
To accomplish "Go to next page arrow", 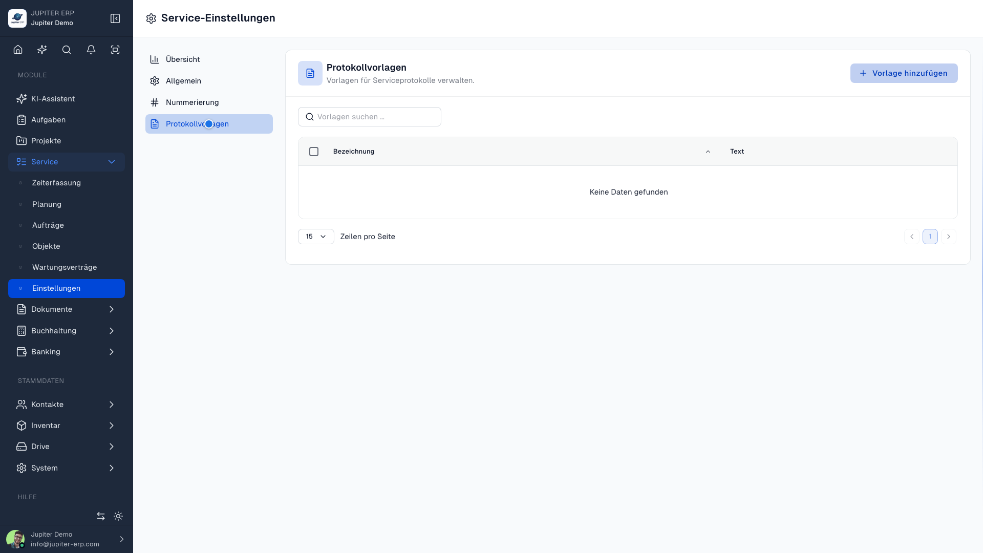I will 949,237.
